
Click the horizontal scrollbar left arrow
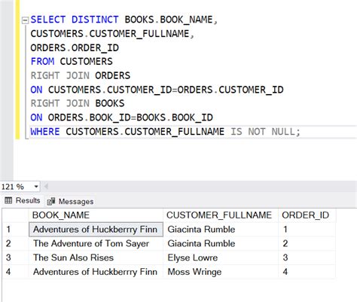tap(46, 186)
